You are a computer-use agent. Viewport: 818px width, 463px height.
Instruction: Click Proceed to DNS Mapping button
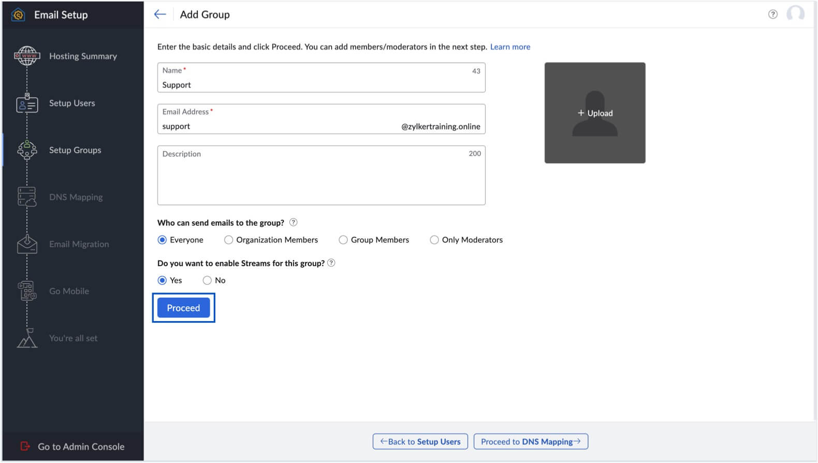[x=531, y=441]
